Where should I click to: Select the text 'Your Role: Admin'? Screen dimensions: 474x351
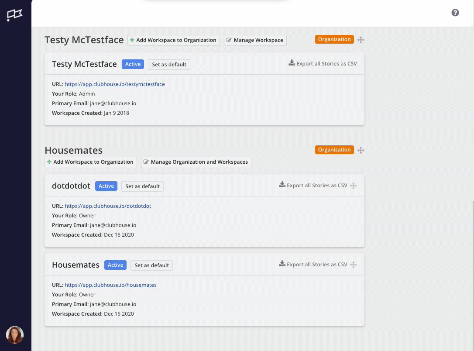73,94
